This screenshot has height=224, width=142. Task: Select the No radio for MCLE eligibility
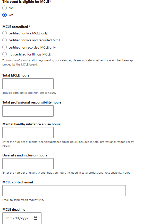click(x=4, y=8)
